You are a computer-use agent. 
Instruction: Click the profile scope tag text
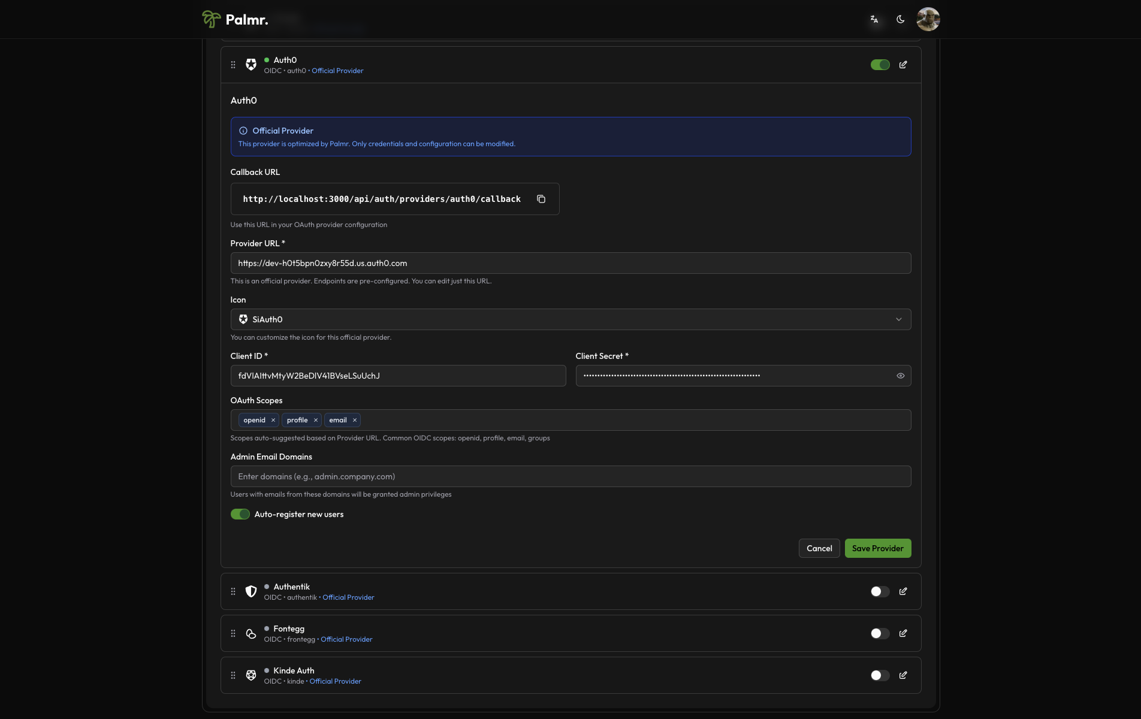[297, 420]
